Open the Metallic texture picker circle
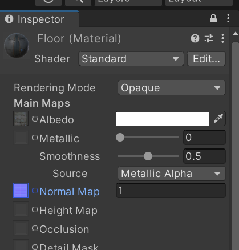The image size is (239, 250). pos(35,138)
